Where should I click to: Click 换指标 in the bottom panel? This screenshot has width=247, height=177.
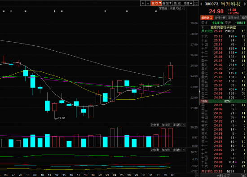(x=176, y=150)
